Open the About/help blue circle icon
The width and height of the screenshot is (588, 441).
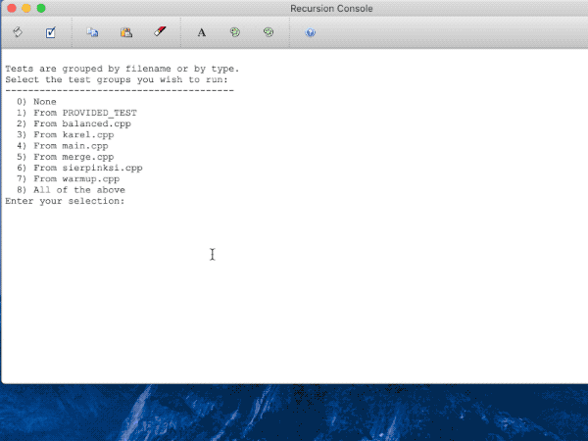(x=311, y=32)
